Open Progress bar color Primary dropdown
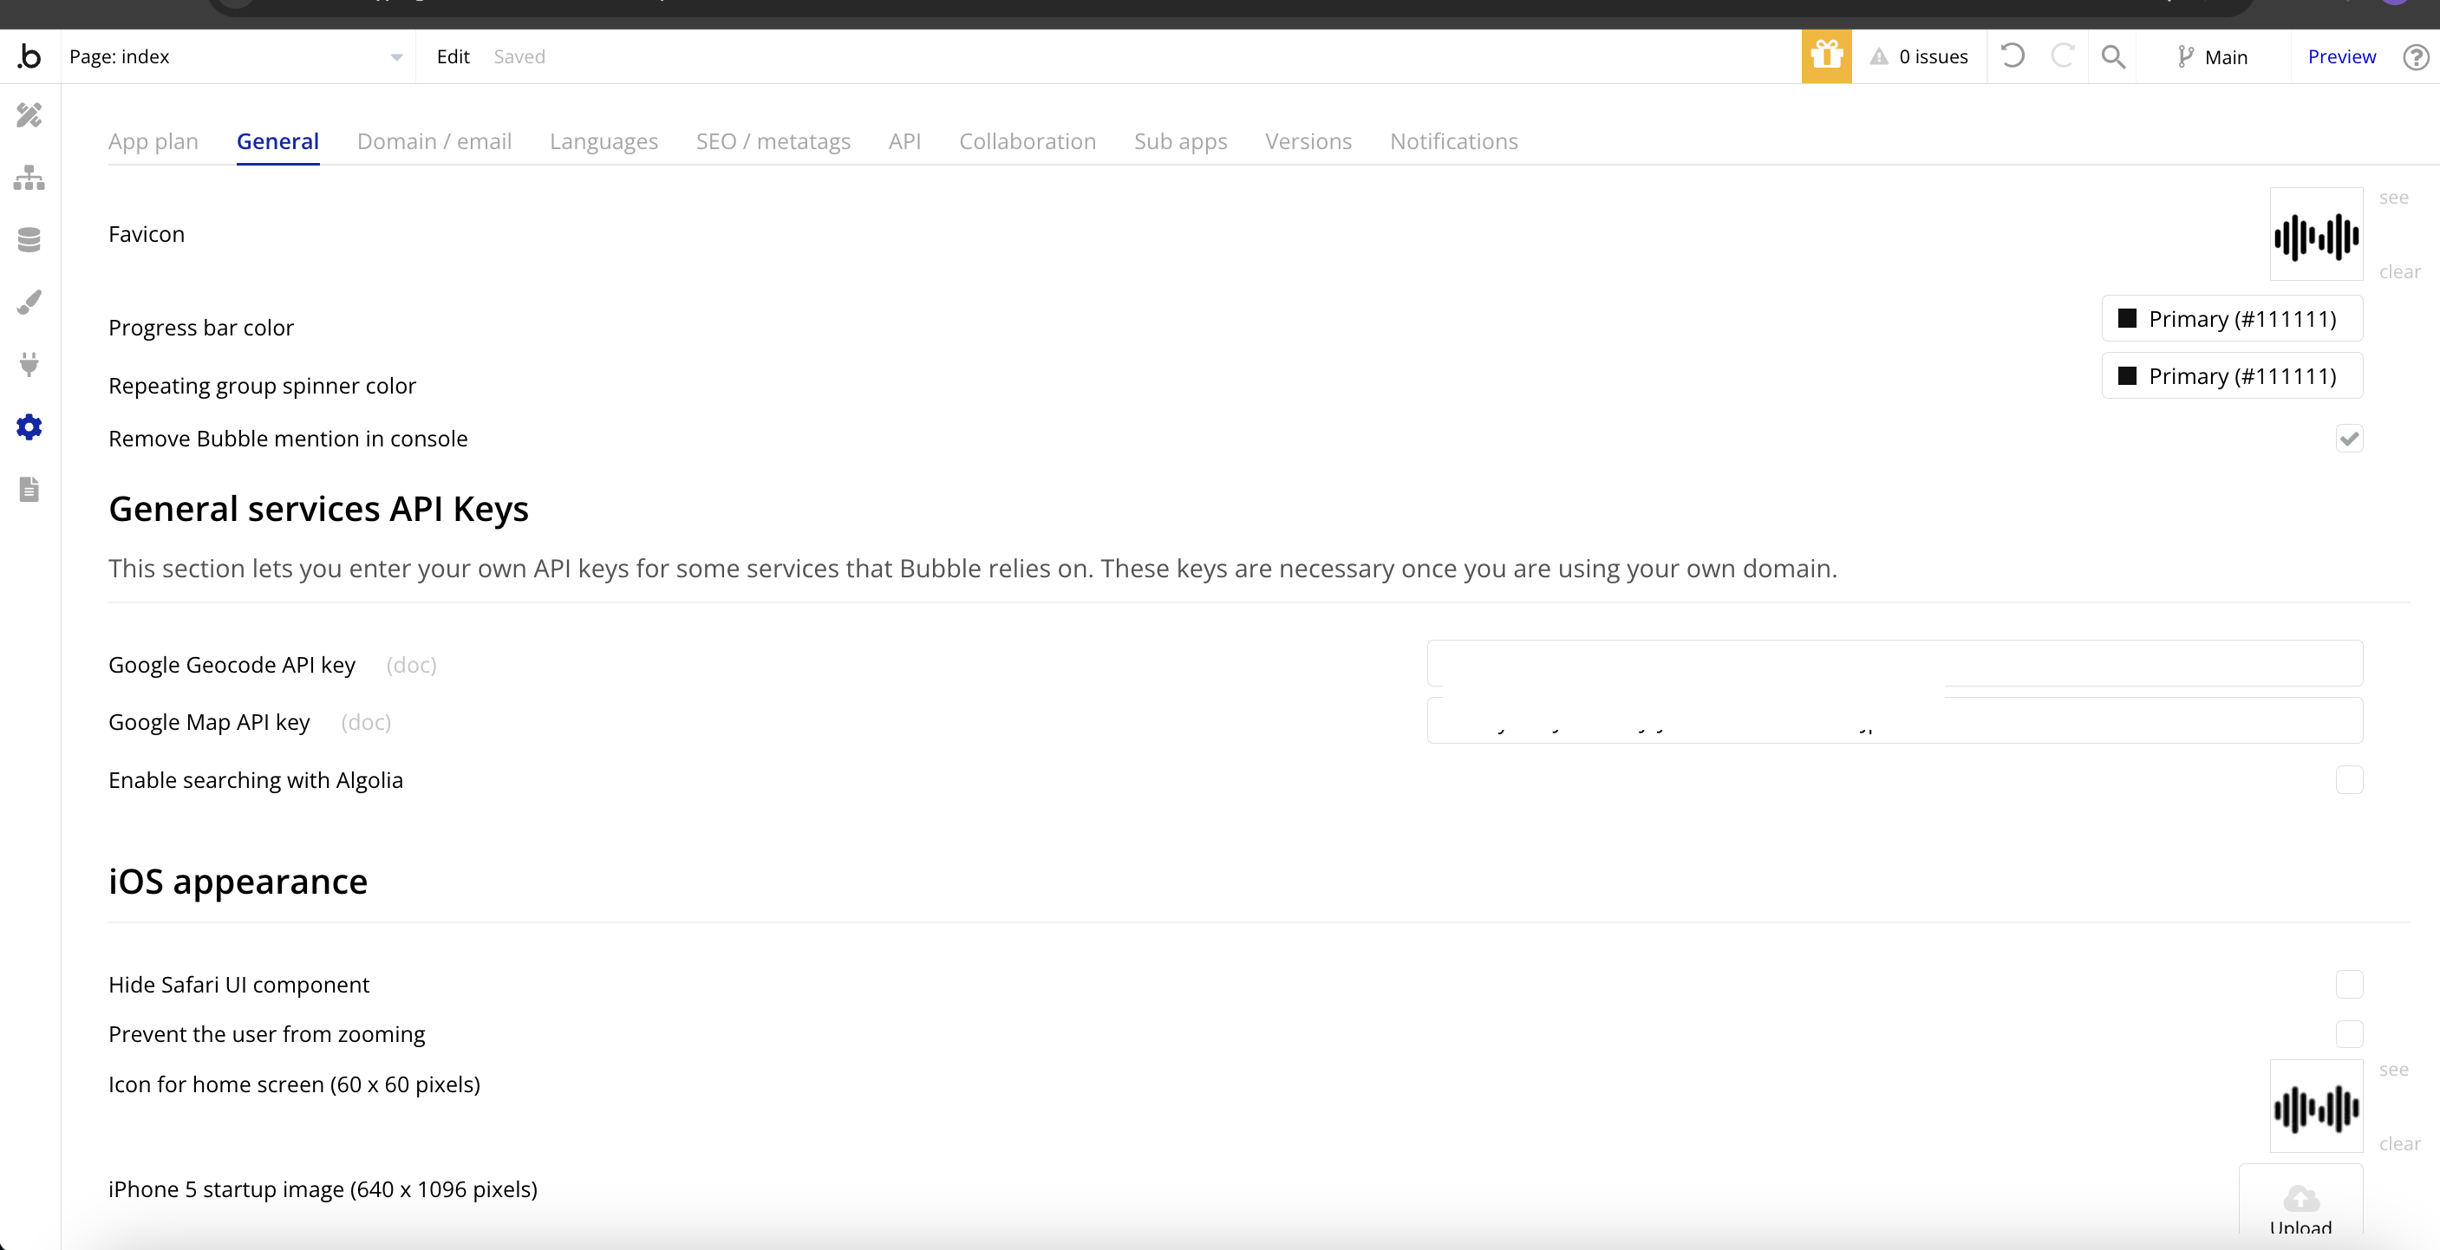 [x=2232, y=319]
